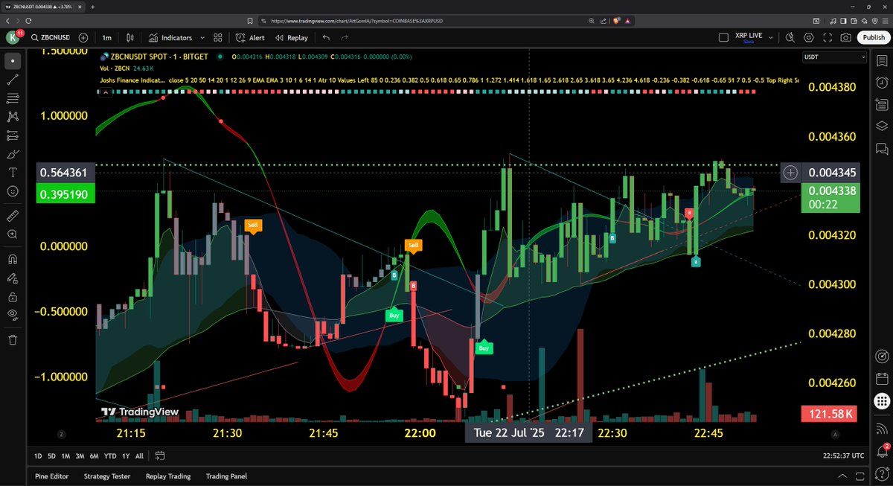893x486 pixels.
Task: Toggle stay in drawing mode
Action: (x=12, y=278)
